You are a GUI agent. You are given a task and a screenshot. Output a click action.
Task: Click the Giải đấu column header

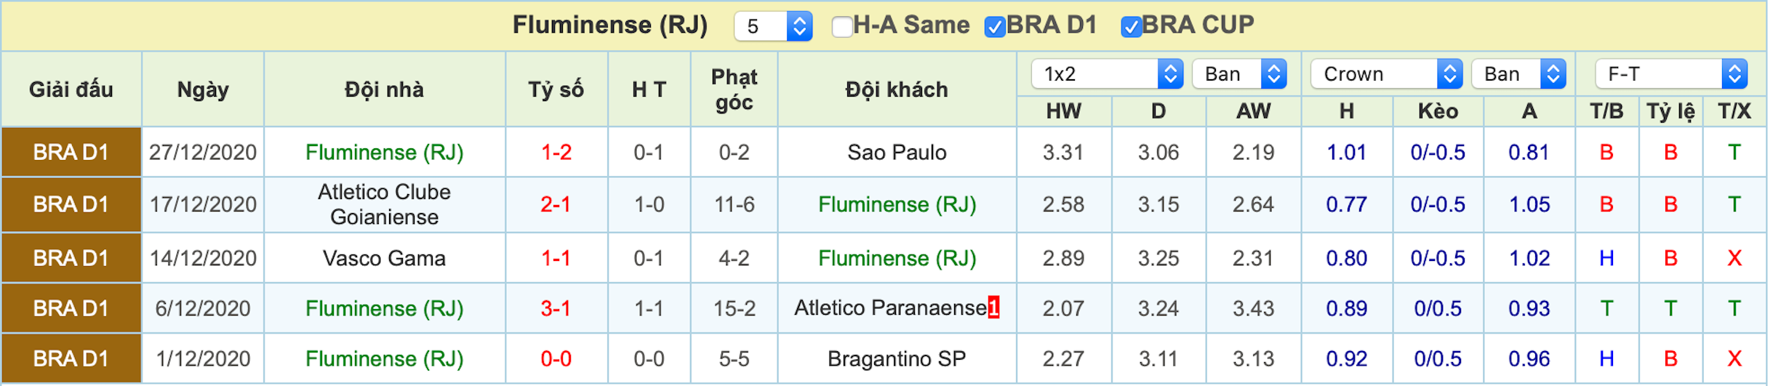coord(71,89)
